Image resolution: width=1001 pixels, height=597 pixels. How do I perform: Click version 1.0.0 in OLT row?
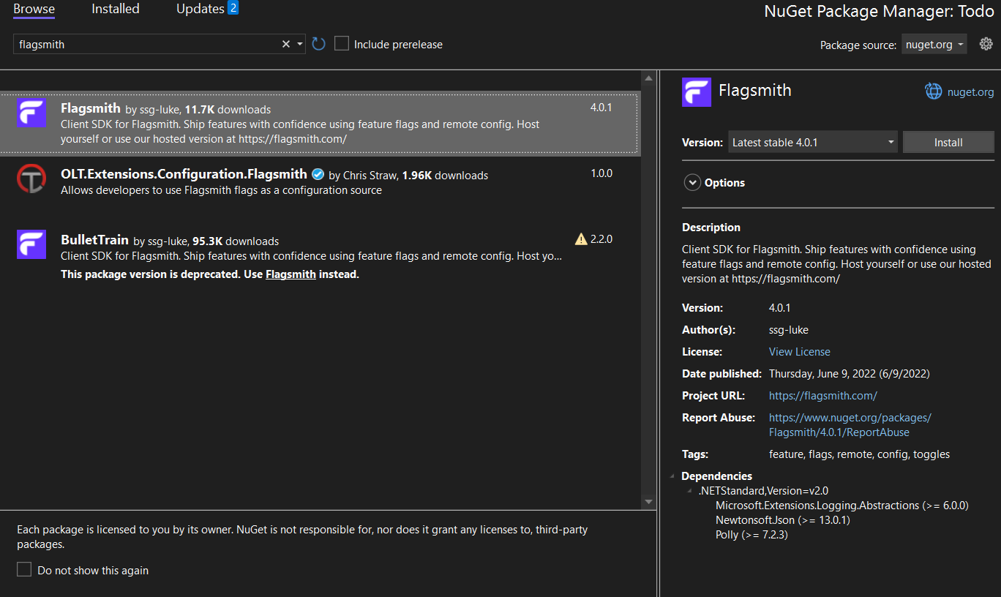click(601, 173)
